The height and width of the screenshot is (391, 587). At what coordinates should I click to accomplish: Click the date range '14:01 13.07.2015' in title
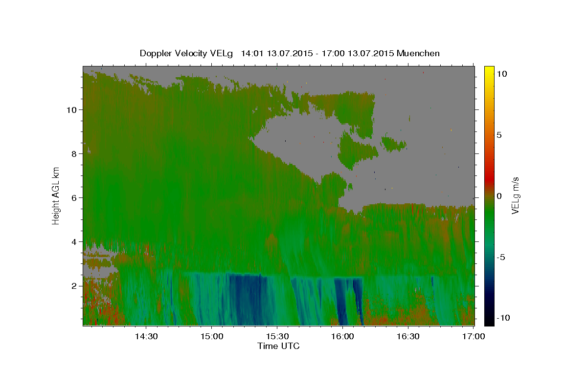pos(276,53)
